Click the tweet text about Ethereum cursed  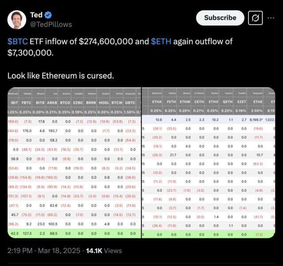point(61,76)
